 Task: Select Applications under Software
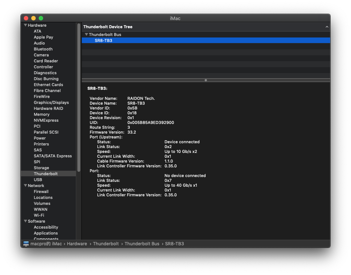(46, 233)
